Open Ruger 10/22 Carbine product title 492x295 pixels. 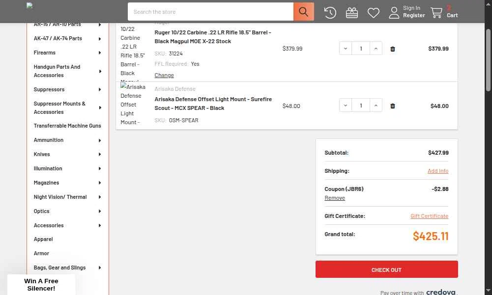click(x=213, y=37)
